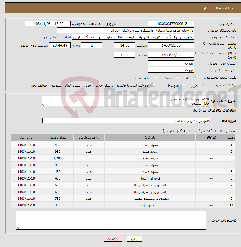Click the need number field 1103030577000612
This screenshot has width=241, height=247.
pos(171,23)
